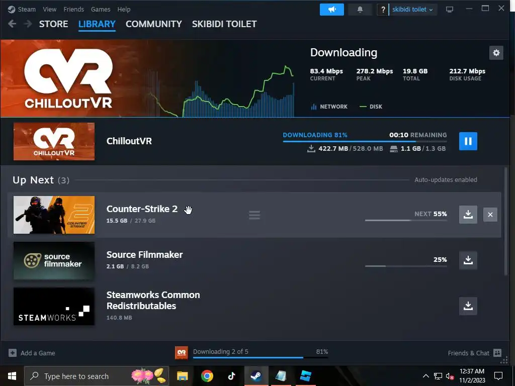Switch to the STORE tab
Viewport: 515px width, 386px height.
[53, 24]
